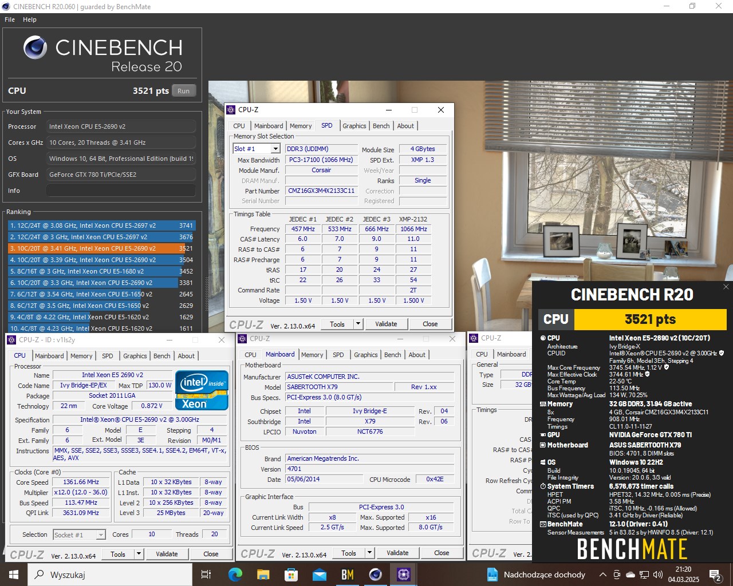Viewport: 733px width, 586px height.
Task: Open Task View on the taskbar
Action: coord(206,574)
